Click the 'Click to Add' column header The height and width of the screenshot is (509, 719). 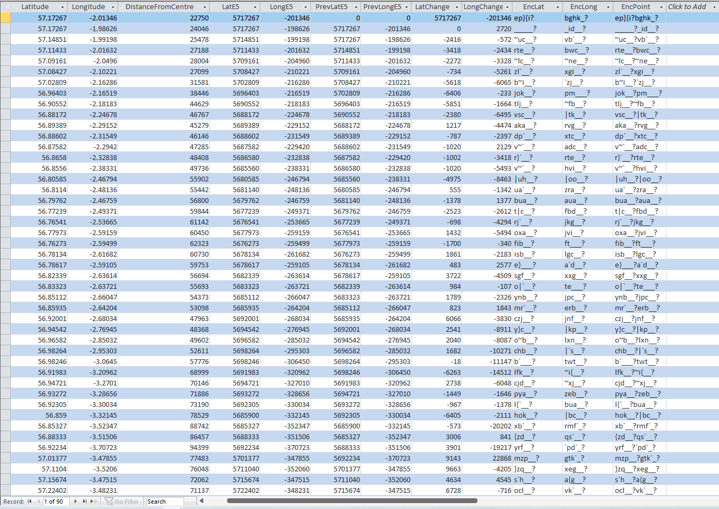click(691, 7)
